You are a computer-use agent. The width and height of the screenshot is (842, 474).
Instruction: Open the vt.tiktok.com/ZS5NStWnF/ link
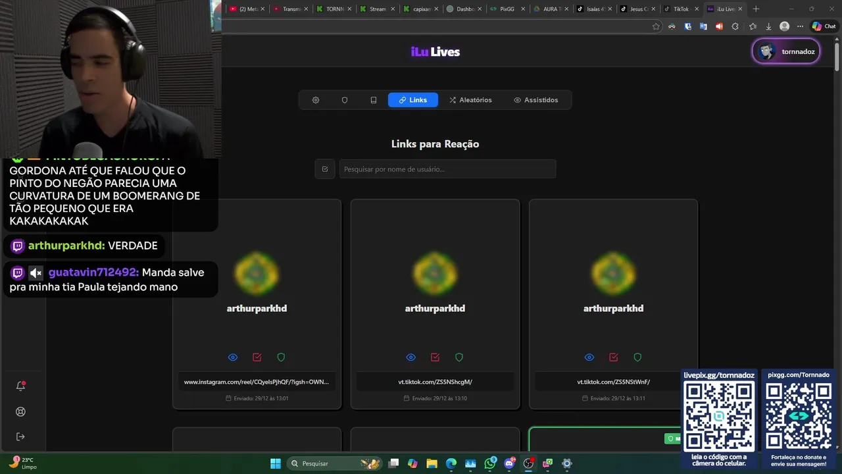tap(613, 382)
